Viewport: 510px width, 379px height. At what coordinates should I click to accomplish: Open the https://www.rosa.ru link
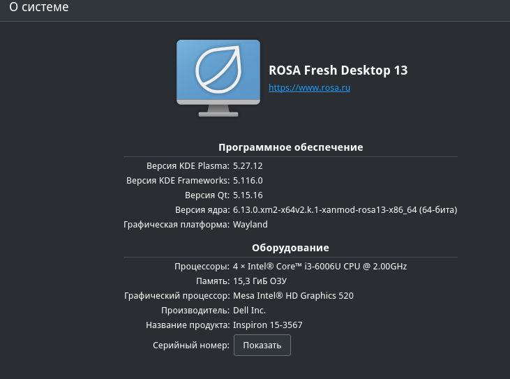coord(309,88)
